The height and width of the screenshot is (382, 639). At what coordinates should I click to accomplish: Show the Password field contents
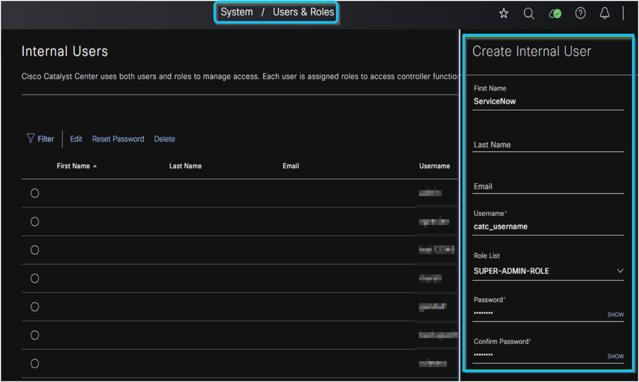[615, 314]
